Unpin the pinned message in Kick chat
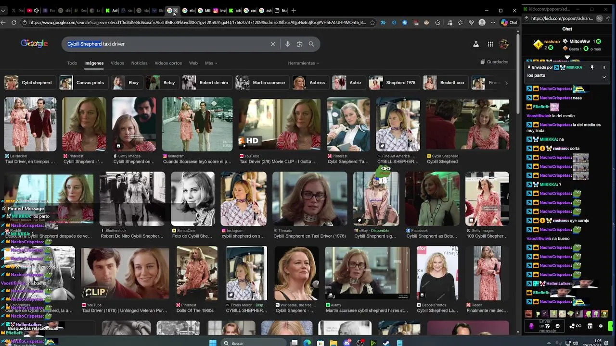The height and width of the screenshot is (346, 616). pyautogui.click(x=592, y=68)
